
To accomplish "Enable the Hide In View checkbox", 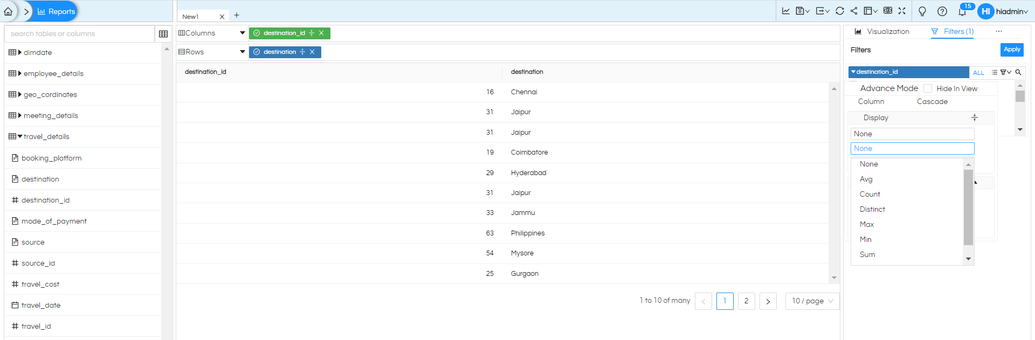I will click(x=928, y=88).
